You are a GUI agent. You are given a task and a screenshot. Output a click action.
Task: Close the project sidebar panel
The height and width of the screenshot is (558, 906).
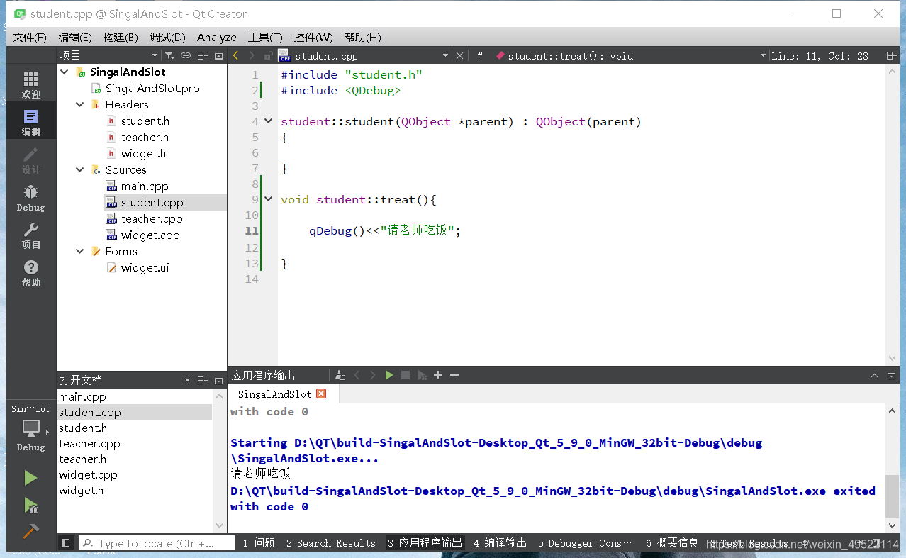click(x=219, y=55)
